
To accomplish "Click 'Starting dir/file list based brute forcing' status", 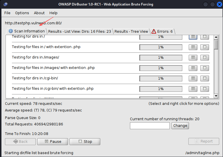I will tap(39, 153).
